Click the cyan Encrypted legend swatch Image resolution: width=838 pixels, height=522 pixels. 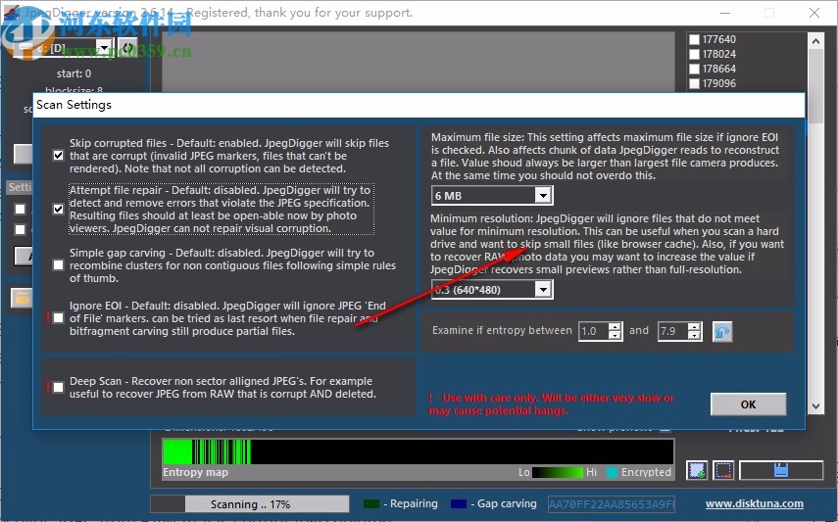[612, 472]
